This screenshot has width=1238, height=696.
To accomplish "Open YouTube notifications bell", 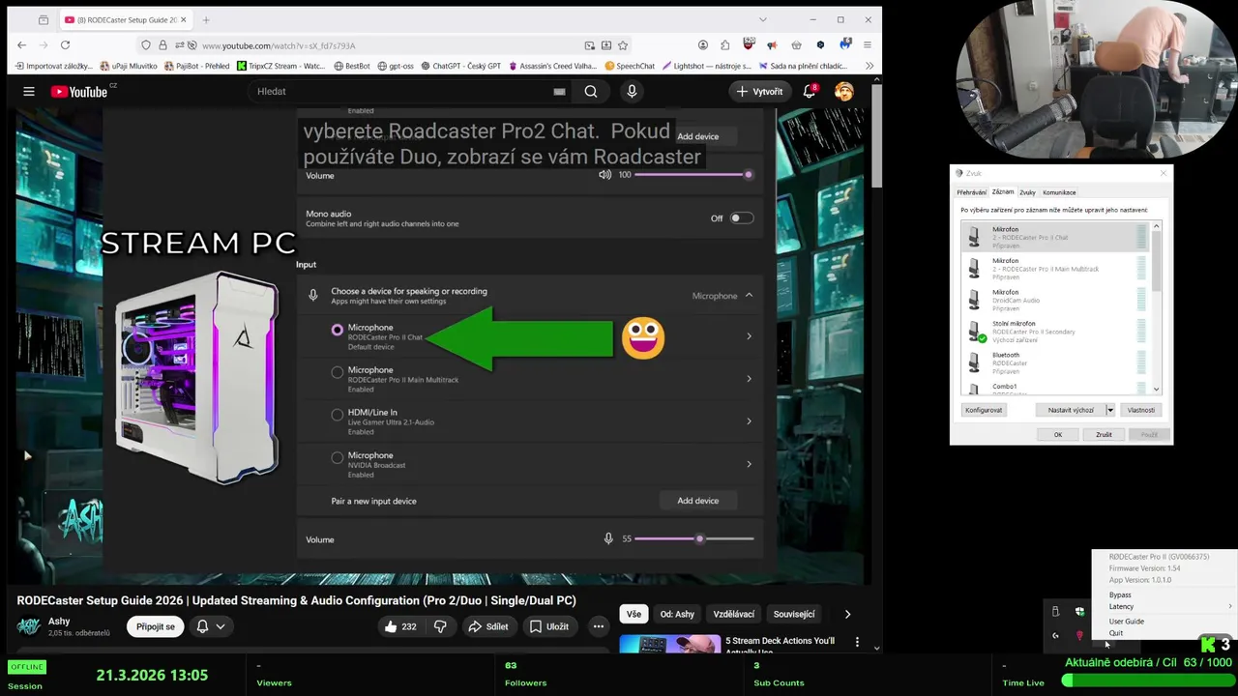I will (810, 91).
